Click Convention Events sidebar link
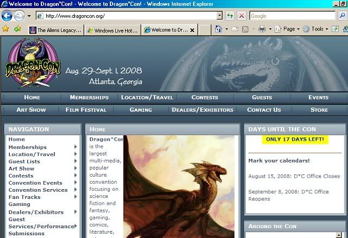 pyautogui.click(x=35, y=183)
